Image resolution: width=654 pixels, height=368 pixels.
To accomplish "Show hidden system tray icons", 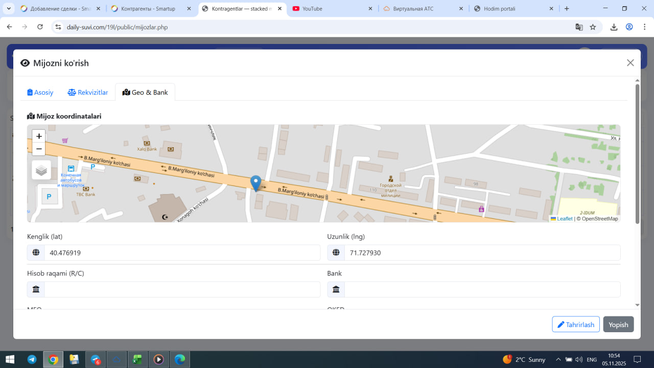I will (558, 359).
